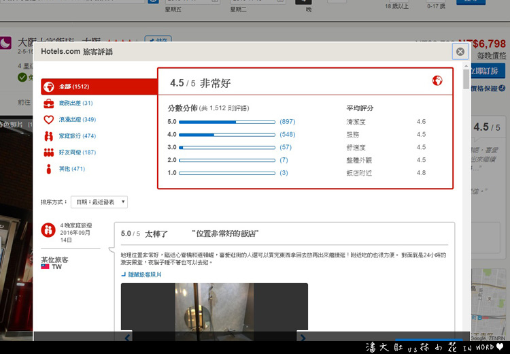Click scrollbar up arrow in dialog

(x=466, y=65)
